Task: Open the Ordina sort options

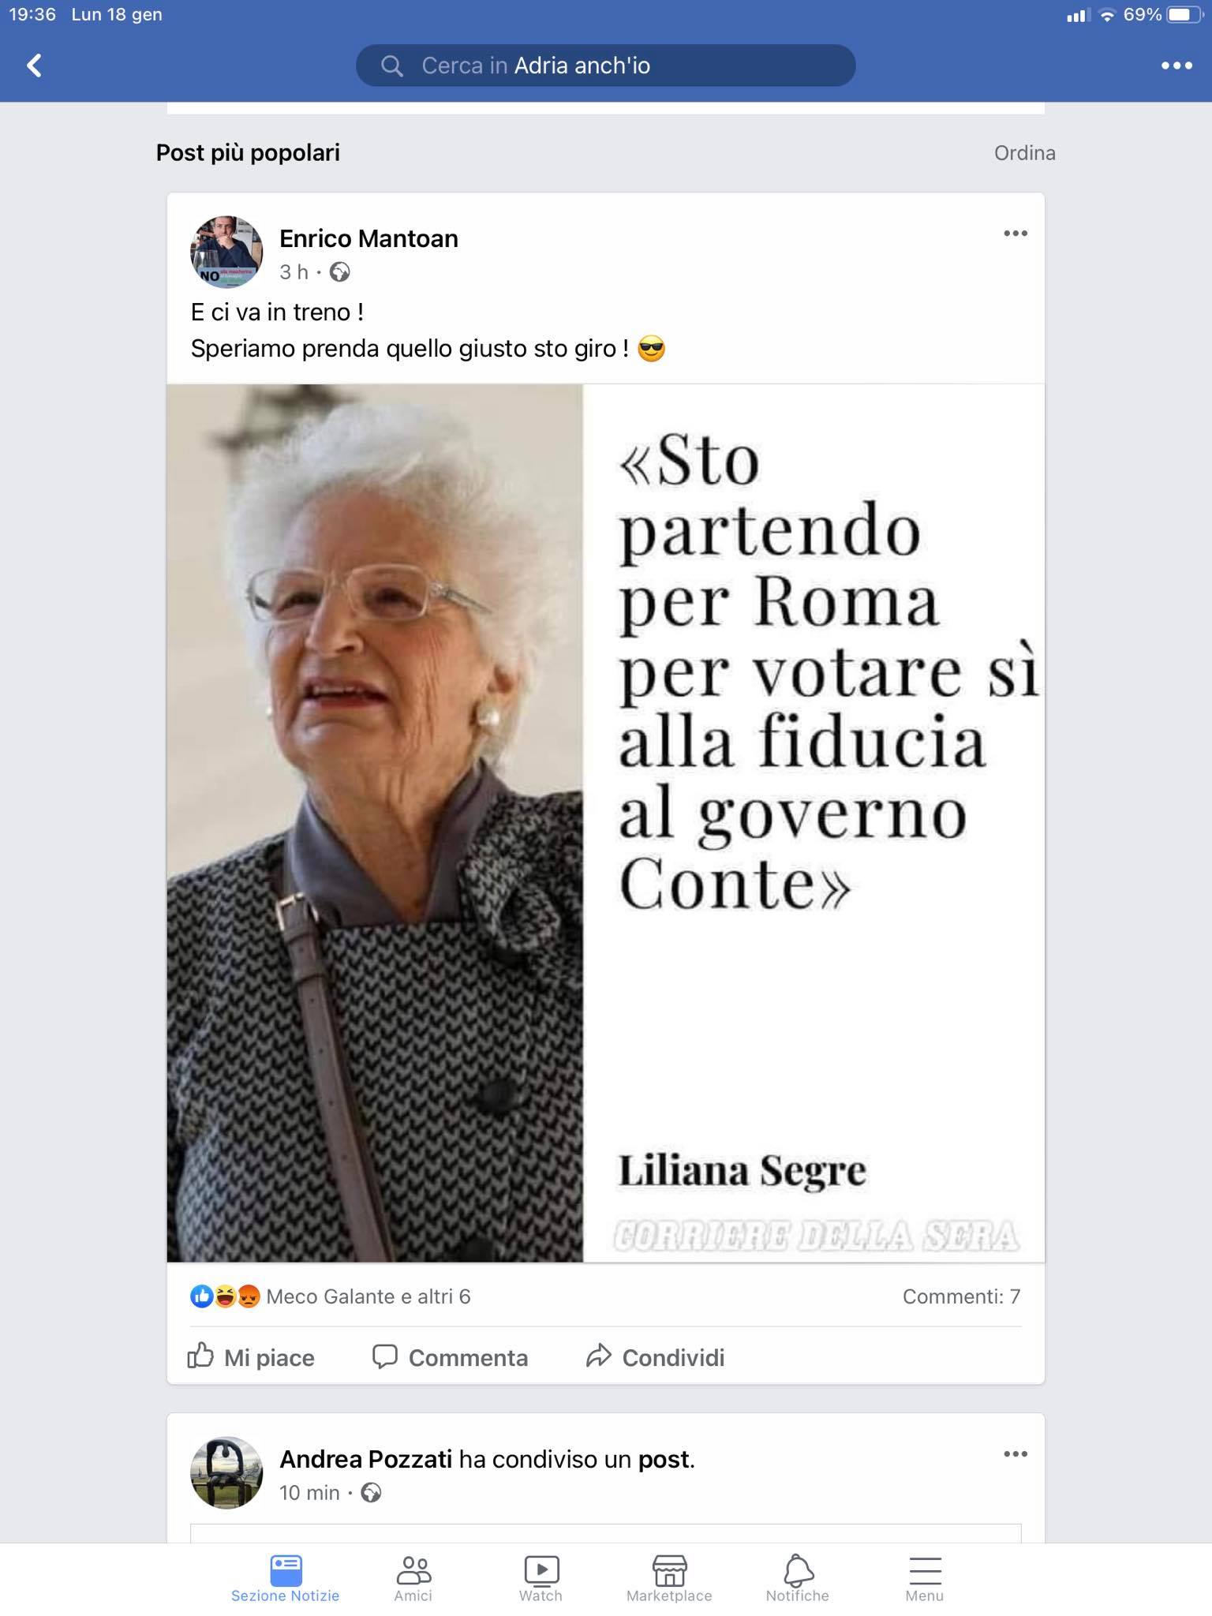Action: tap(1024, 153)
